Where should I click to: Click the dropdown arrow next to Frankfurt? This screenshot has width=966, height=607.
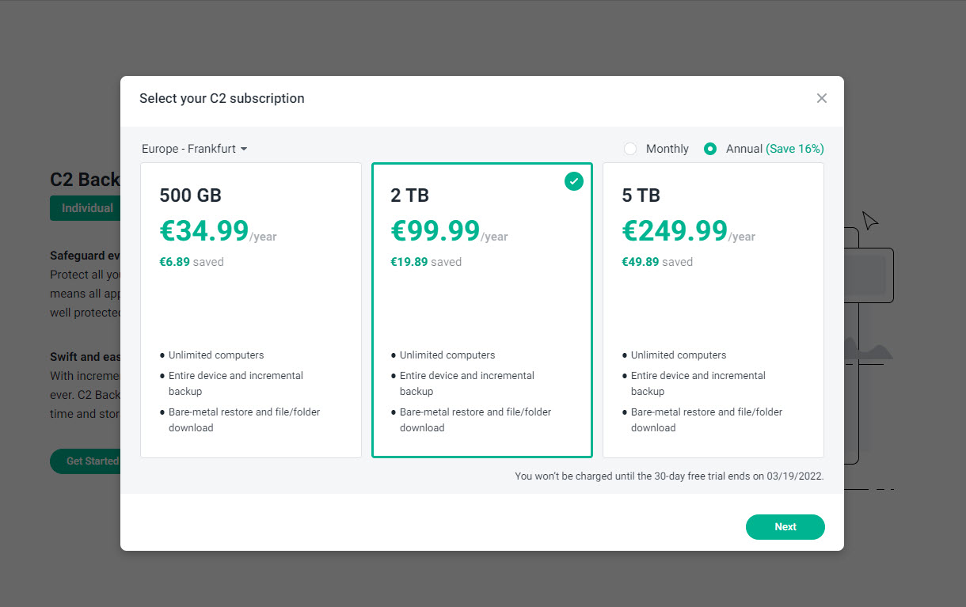tap(244, 149)
